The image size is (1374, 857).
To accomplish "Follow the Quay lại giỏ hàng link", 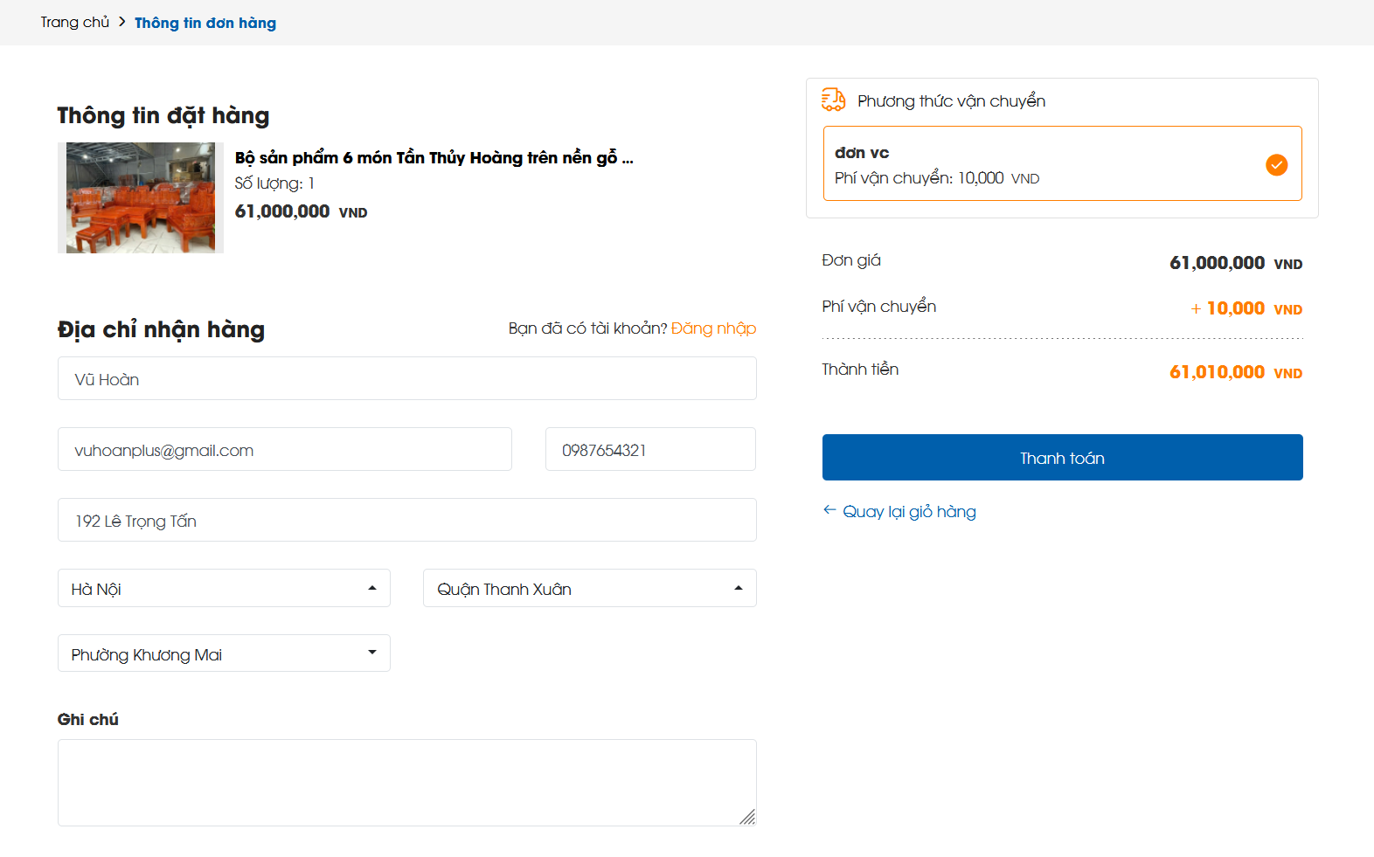I will [x=909, y=512].
